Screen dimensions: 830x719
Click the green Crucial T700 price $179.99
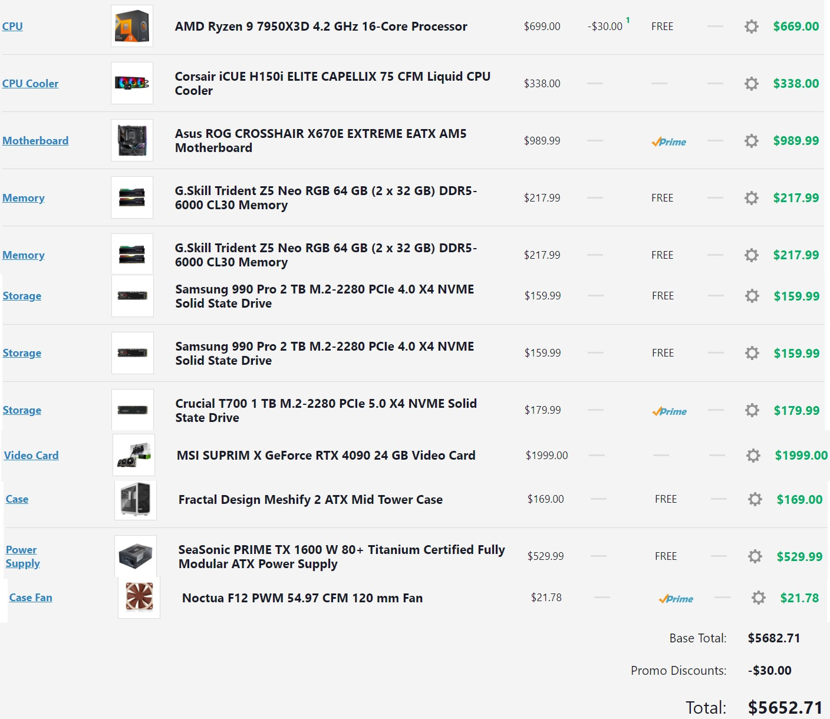[x=796, y=411]
